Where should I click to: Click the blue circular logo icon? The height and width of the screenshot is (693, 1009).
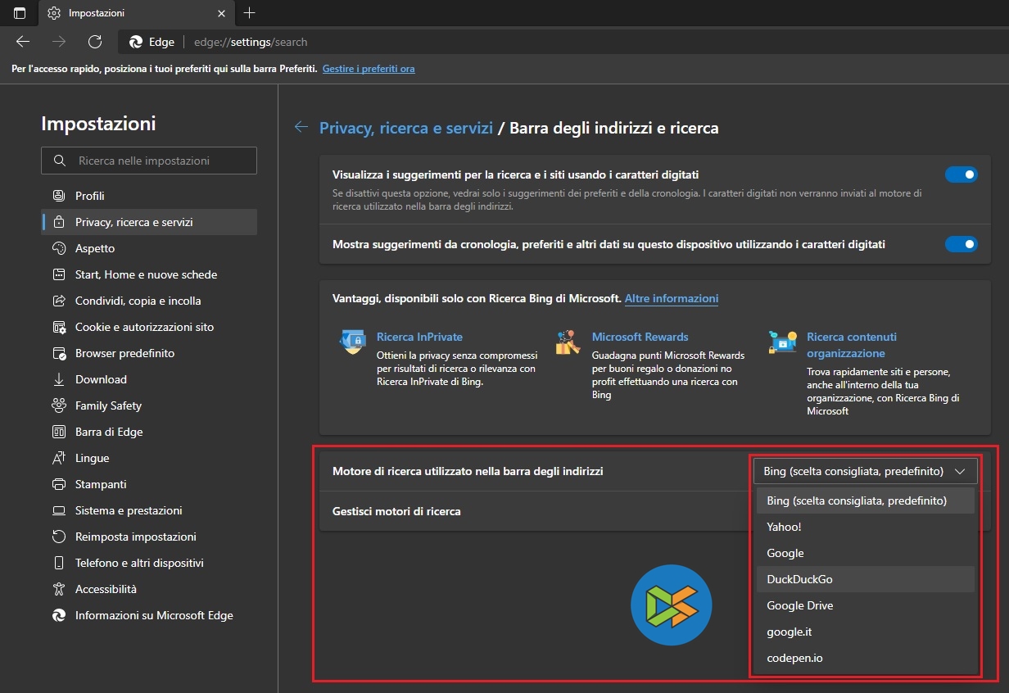[x=671, y=606]
